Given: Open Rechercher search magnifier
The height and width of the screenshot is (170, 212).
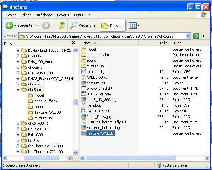Looking at the screenshot, I should coord(73,25).
